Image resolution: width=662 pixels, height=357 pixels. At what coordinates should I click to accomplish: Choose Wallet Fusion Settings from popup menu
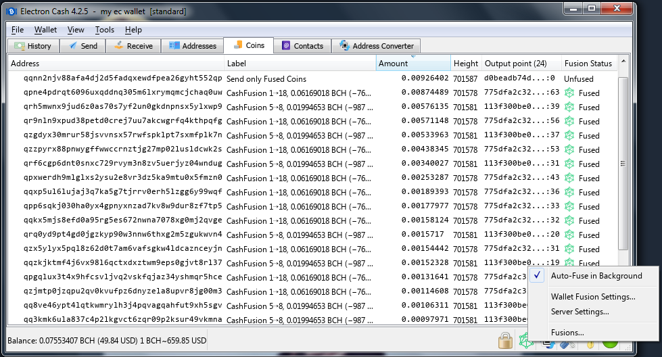[x=593, y=297]
